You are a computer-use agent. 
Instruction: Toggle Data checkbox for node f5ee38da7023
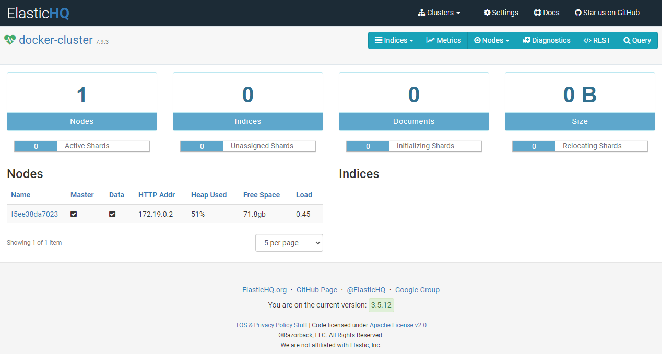(x=112, y=214)
